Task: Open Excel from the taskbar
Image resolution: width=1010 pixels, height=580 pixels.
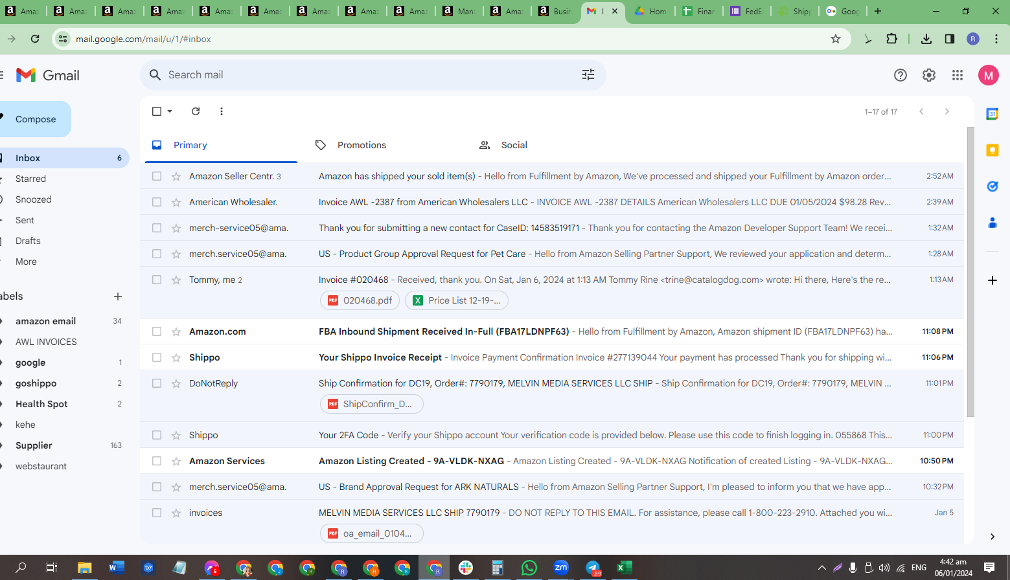Action: click(x=625, y=568)
